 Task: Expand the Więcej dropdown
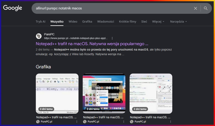(158, 21)
